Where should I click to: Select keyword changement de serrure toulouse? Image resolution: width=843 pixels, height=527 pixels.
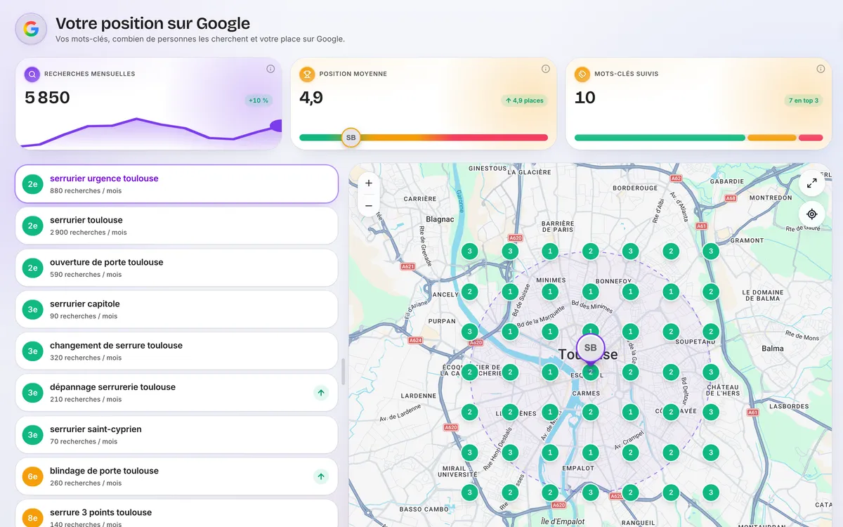click(176, 351)
